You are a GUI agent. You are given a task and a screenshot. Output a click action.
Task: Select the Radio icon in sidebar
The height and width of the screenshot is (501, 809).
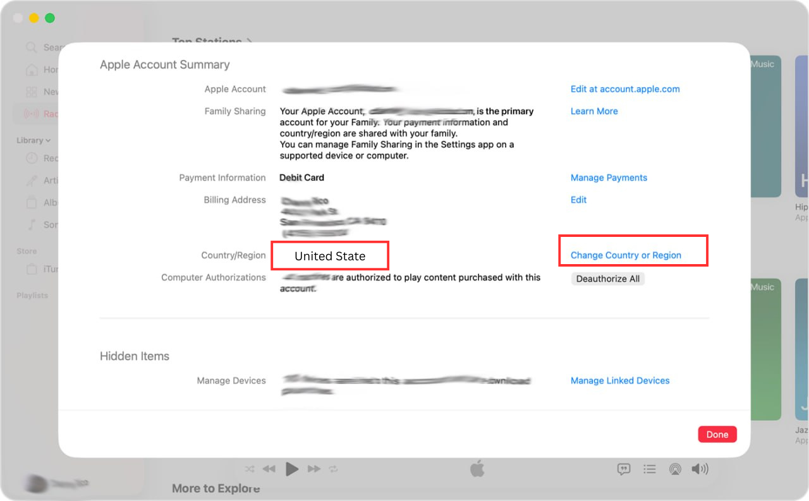pos(32,114)
